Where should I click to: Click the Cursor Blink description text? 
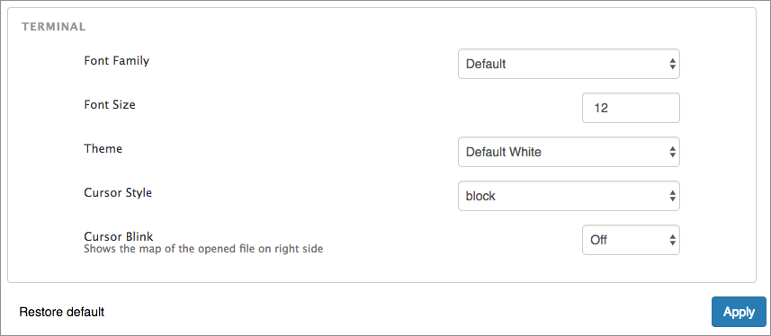pos(203,249)
